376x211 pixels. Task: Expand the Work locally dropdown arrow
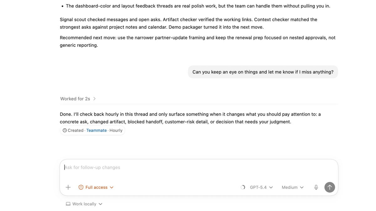pyautogui.click(x=101, y=204)
